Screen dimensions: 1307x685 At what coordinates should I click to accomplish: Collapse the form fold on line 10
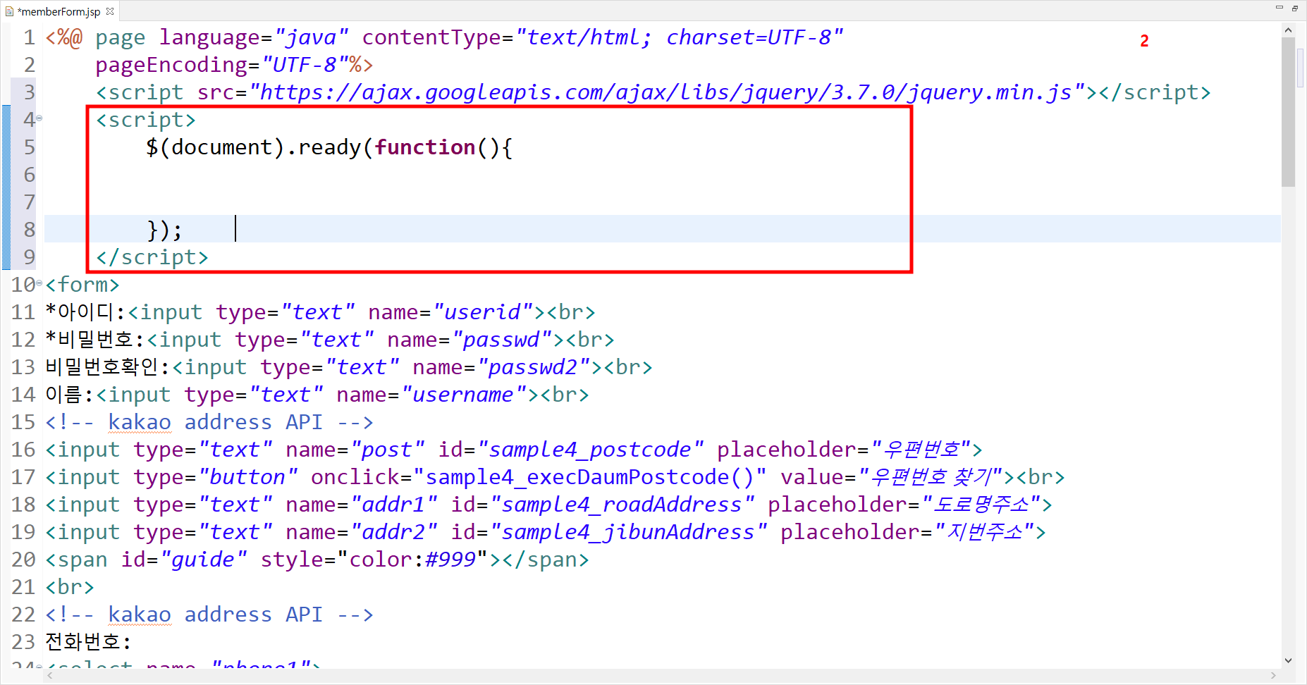click(39, 283)
